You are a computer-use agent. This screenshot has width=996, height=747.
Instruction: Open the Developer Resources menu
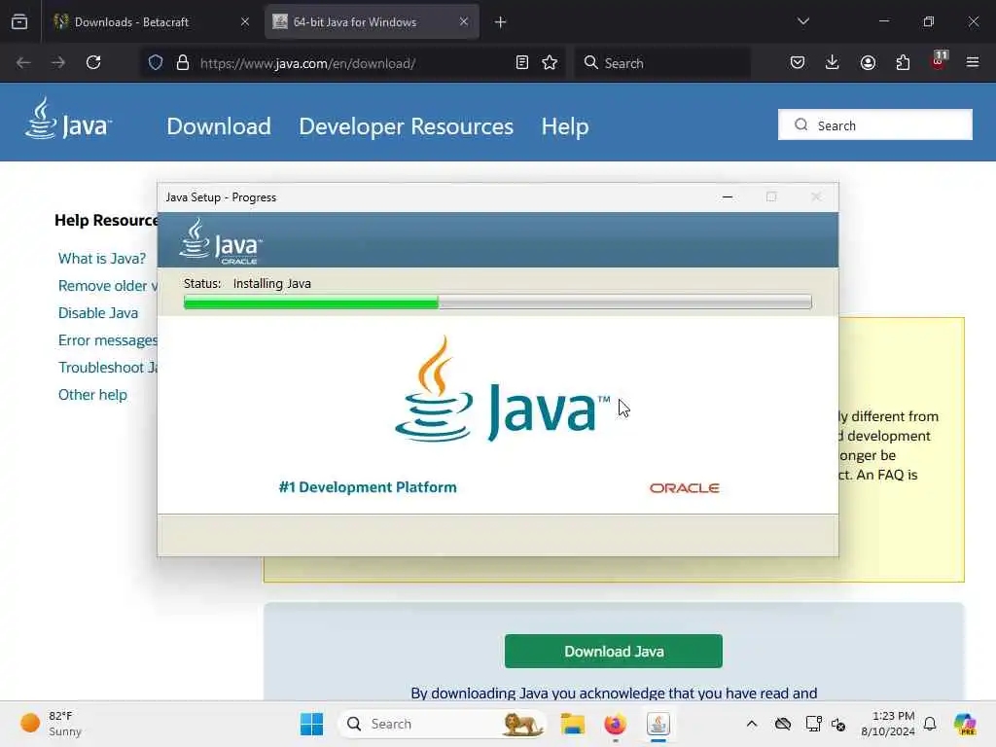pyautogui.click(x=406, y=126)
